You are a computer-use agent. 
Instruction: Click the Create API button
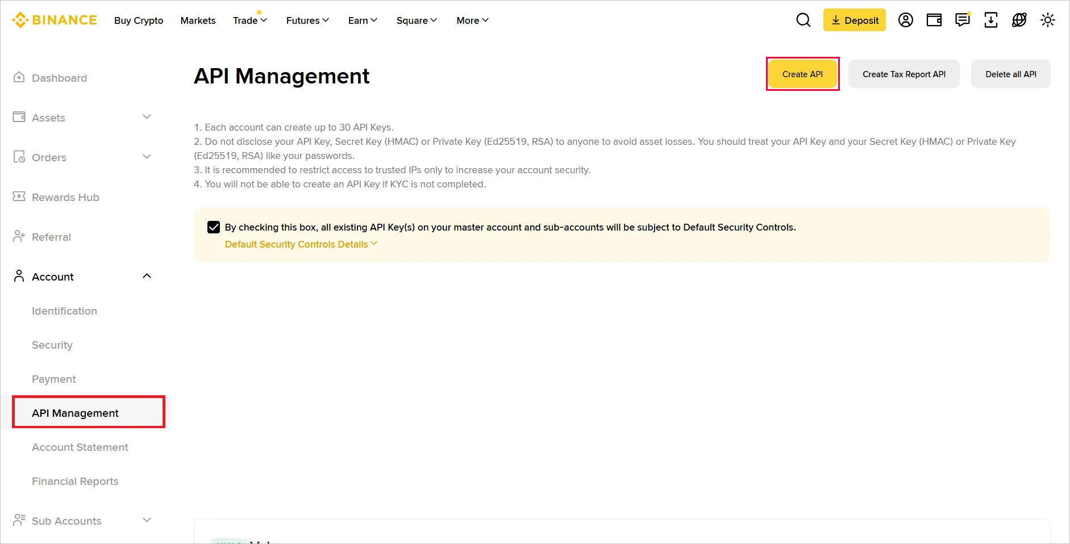click(x=802, y=74)
